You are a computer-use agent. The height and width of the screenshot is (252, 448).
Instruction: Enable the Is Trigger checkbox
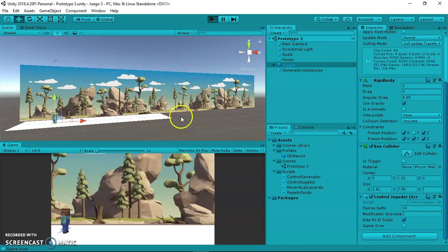[404, 161]
